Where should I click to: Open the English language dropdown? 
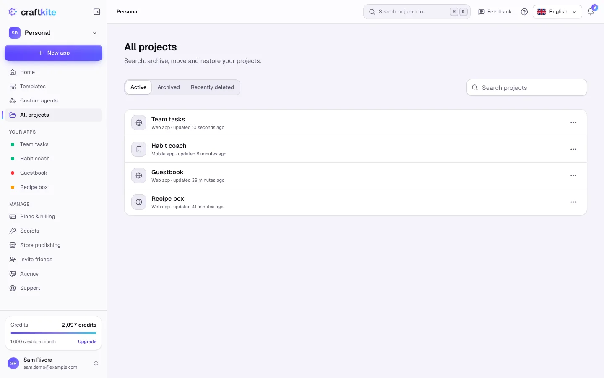(557, 12)
